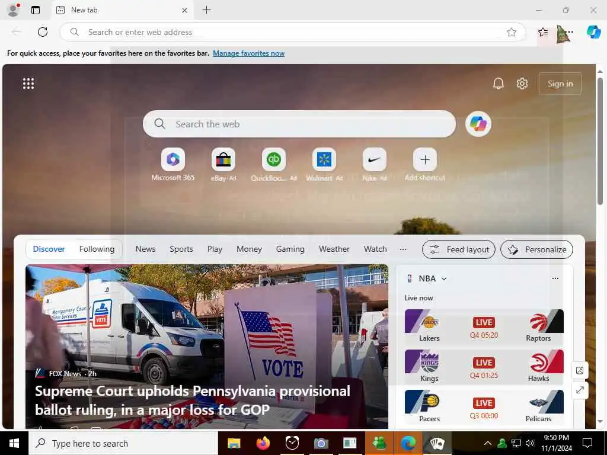Image resolution: width=607 pixels, height=455 pixels.
Task: Open the volume speaker tray icon
Action: (x=530, y=443)
